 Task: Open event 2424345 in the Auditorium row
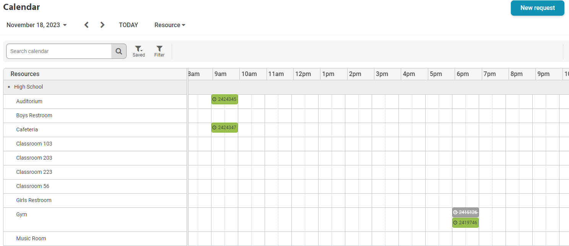226,99
